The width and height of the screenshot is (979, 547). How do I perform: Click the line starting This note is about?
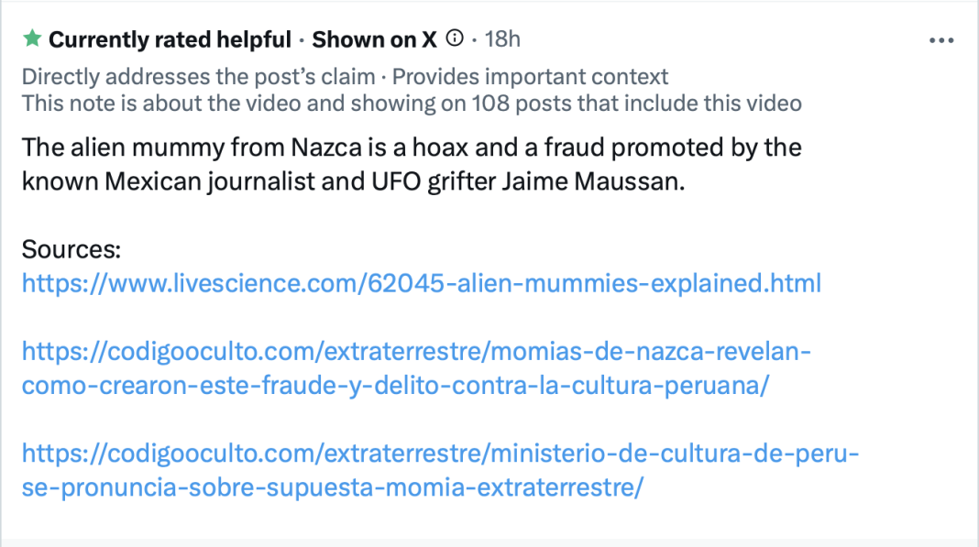(x=412, y=103)
